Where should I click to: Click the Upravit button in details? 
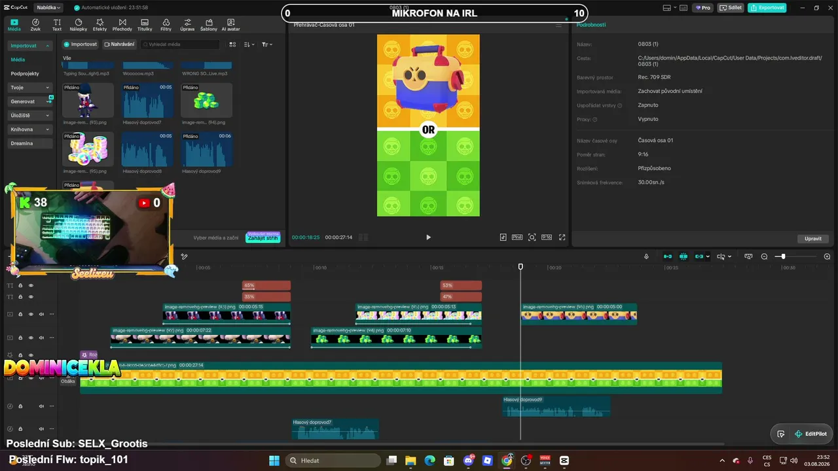tap(813, 239)
